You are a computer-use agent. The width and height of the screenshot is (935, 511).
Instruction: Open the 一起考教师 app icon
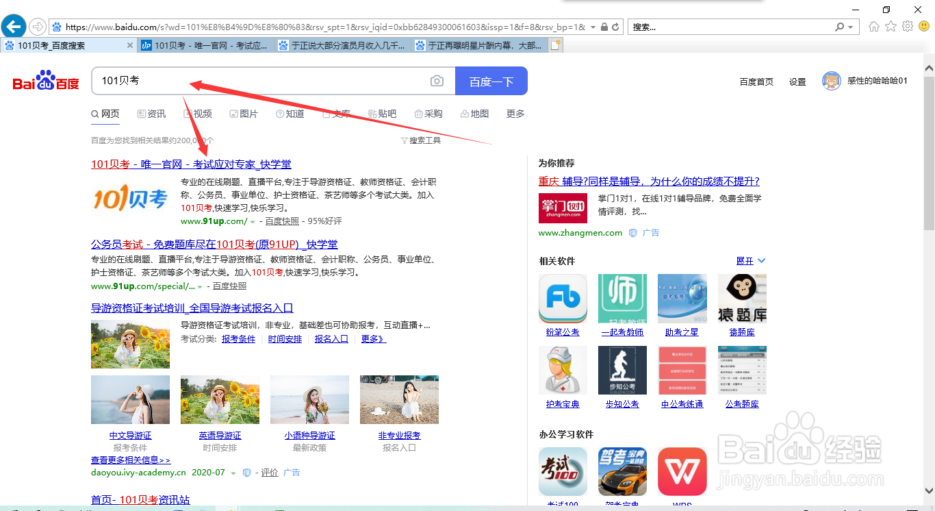(622, 299)
